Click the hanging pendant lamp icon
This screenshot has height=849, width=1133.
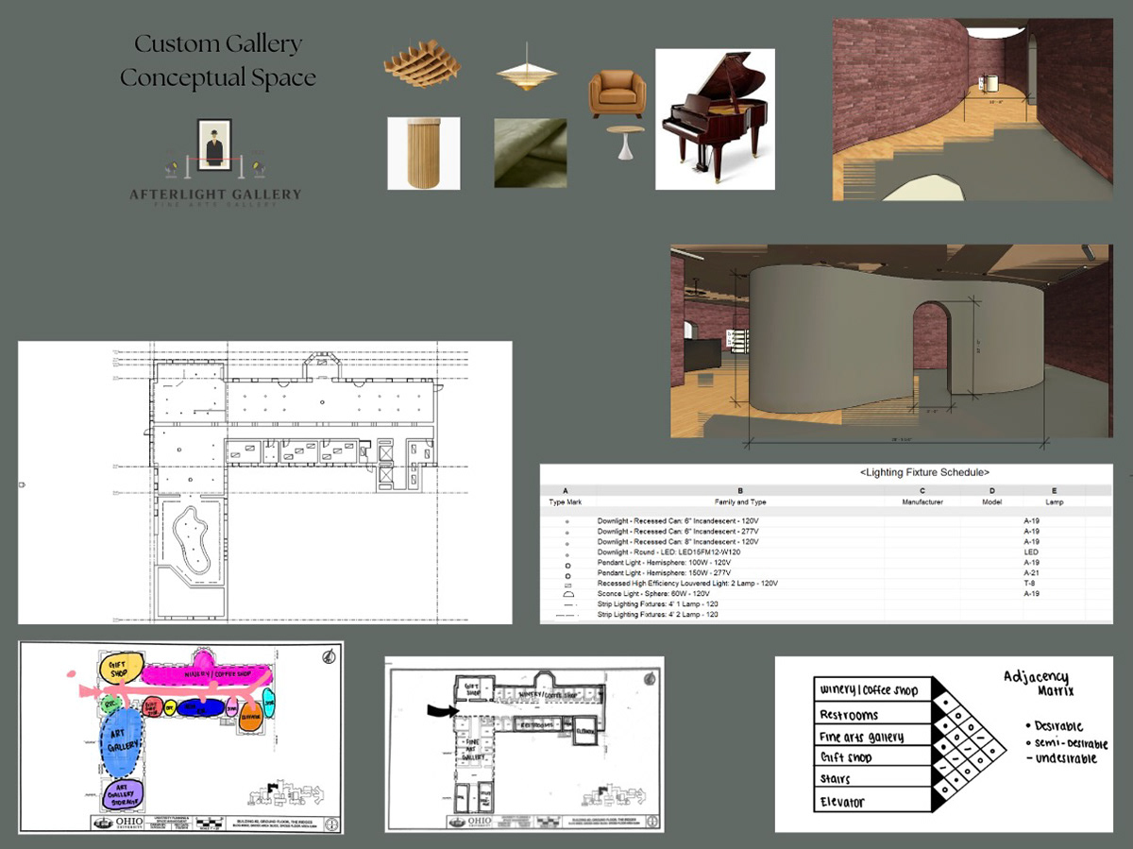[x=528, y=71]
